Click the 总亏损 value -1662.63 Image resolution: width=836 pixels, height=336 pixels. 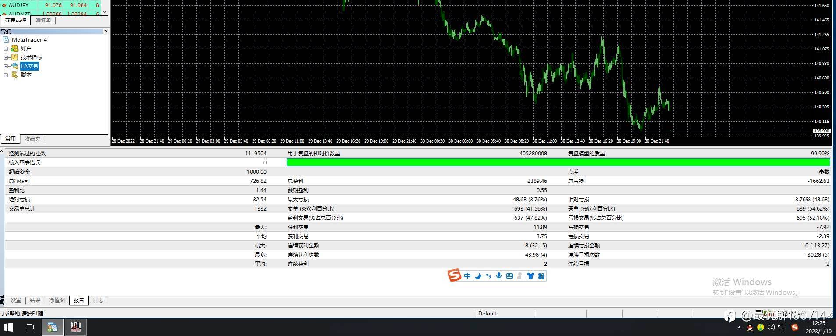click(818, 181)
